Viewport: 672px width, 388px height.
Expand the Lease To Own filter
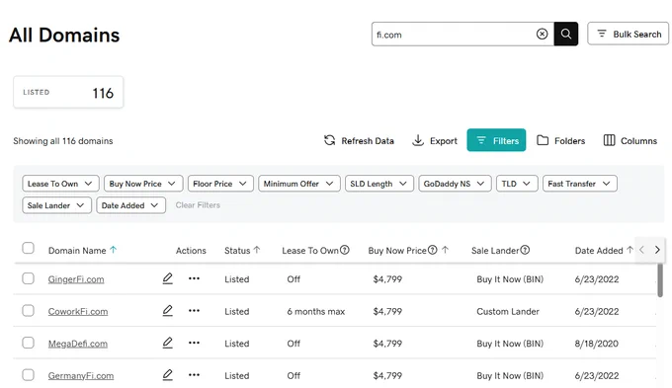tap(60, 184)
